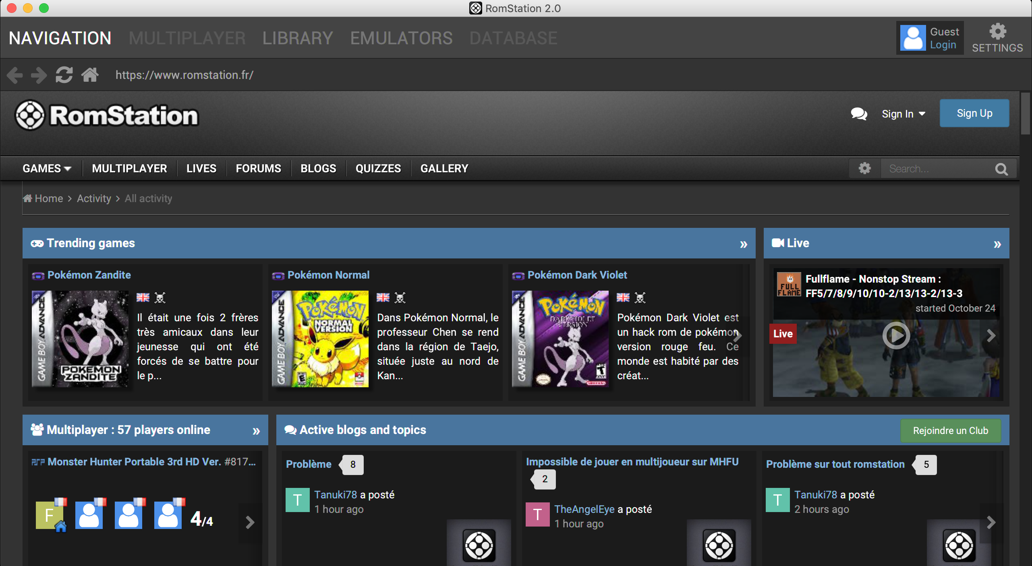Click the magnifying glass search icon
Viewport: 1032px width, 566px height.
(1001, 169)
